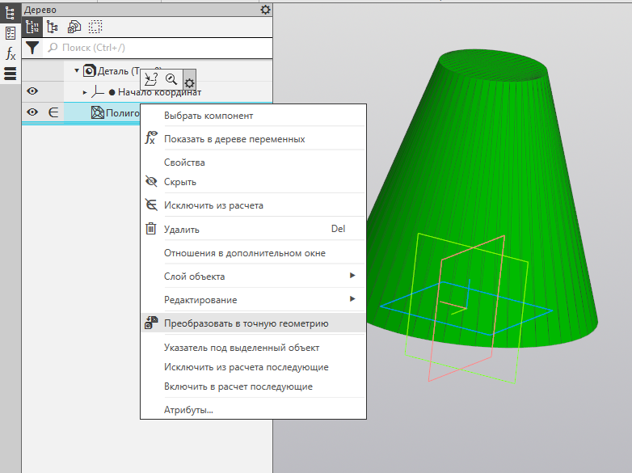Open tree panel settings gear

point(265,10)
